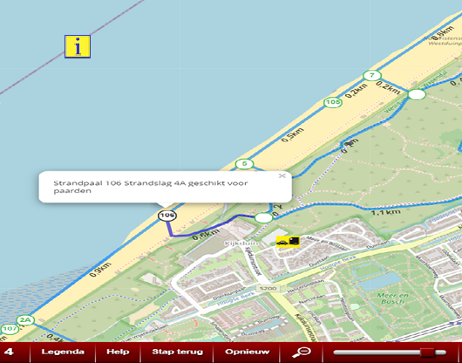Close the Strandpaal 106 popup

282,175
